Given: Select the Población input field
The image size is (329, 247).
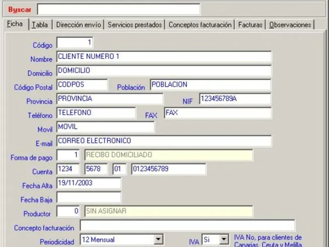Looking at the screenshot, I should click(211, 85).
